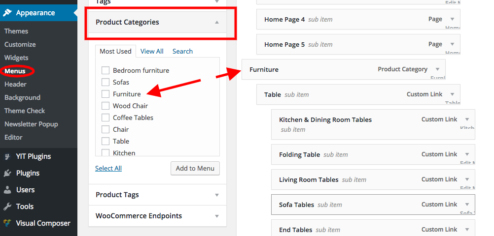This screenshot has width=494, height=236.
Task: Click the YIT Plugins sidebar icon
Action: [7, 156]
